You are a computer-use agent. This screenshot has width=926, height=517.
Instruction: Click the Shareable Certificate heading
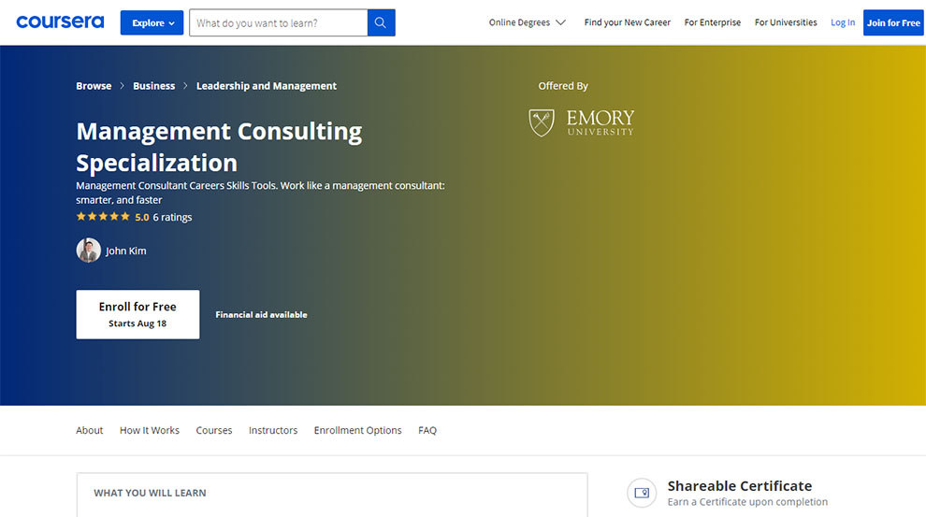739,486
